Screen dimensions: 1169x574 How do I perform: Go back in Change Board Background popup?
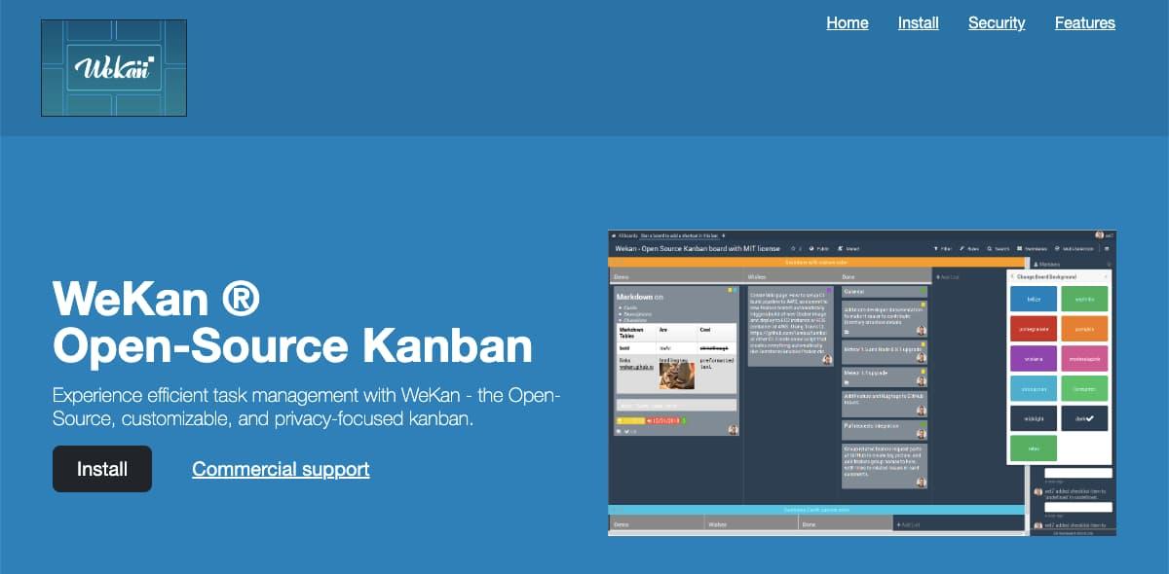tap(1012, 276)
